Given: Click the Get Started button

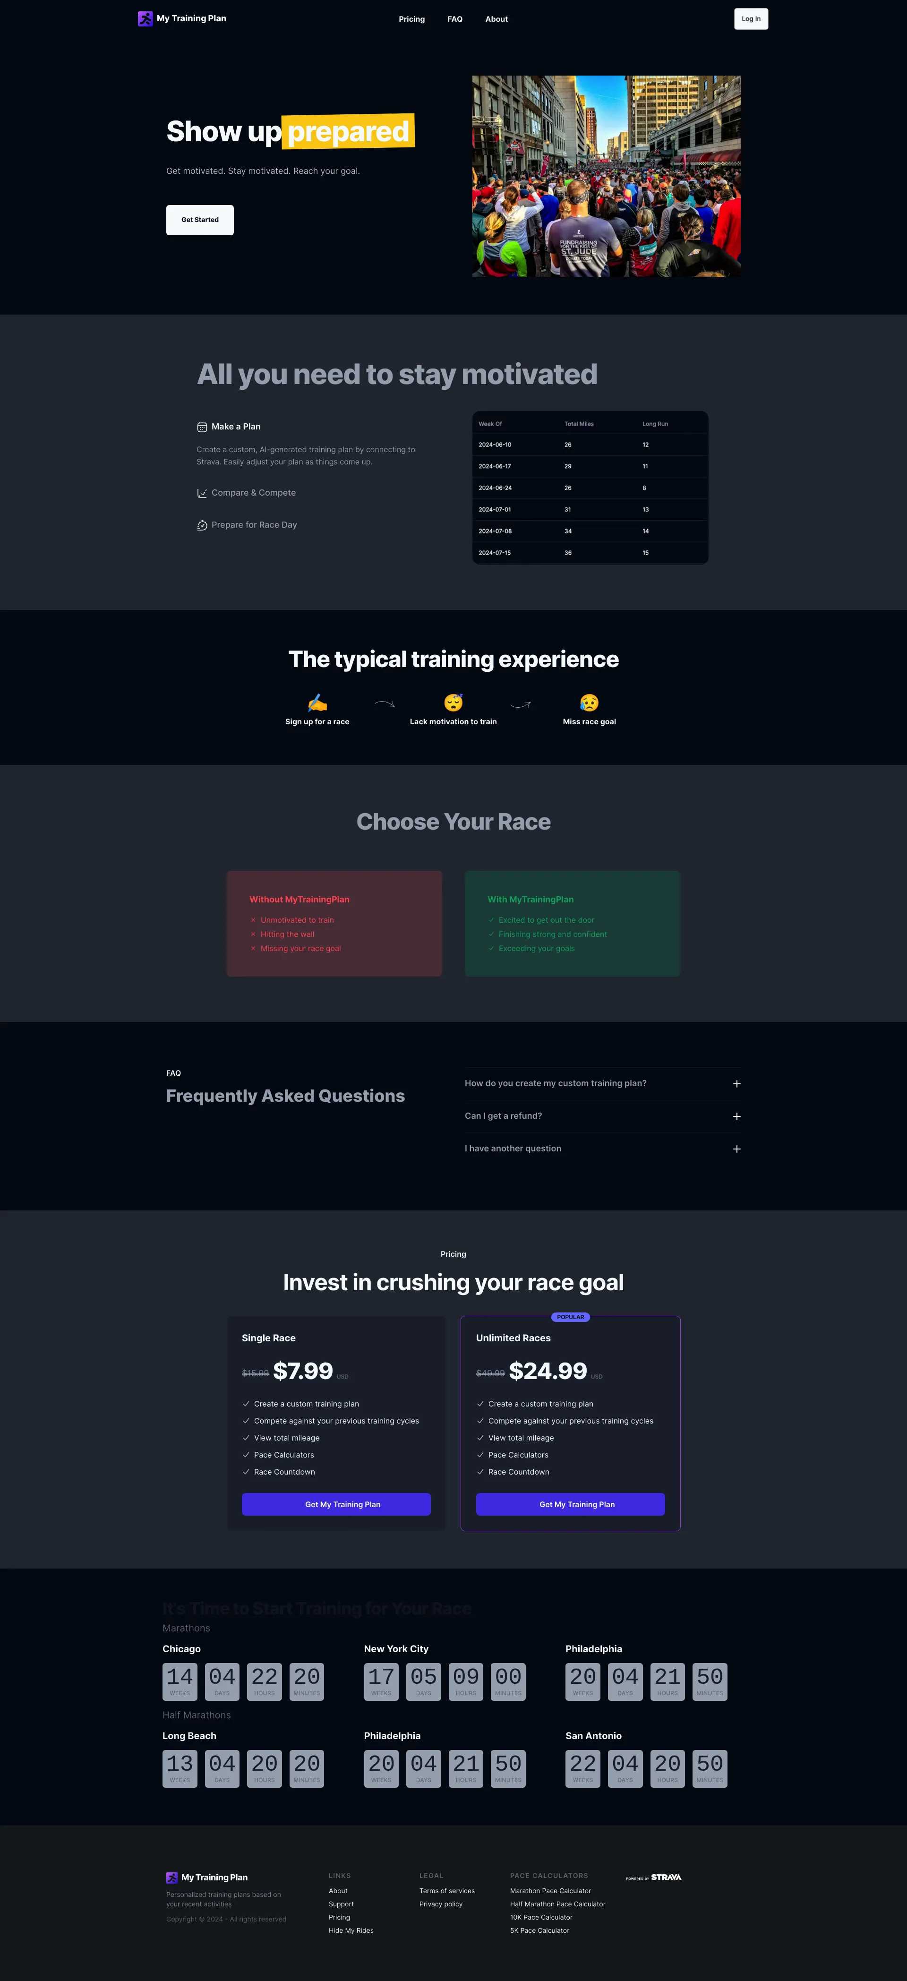Looking at the screenshot, I should tap(200, 220).
